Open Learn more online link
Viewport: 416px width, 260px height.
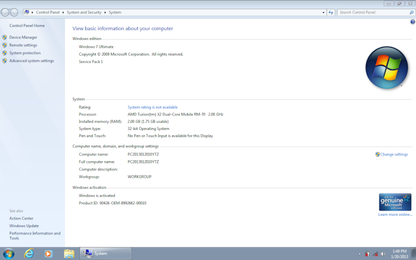pos(395,214)
